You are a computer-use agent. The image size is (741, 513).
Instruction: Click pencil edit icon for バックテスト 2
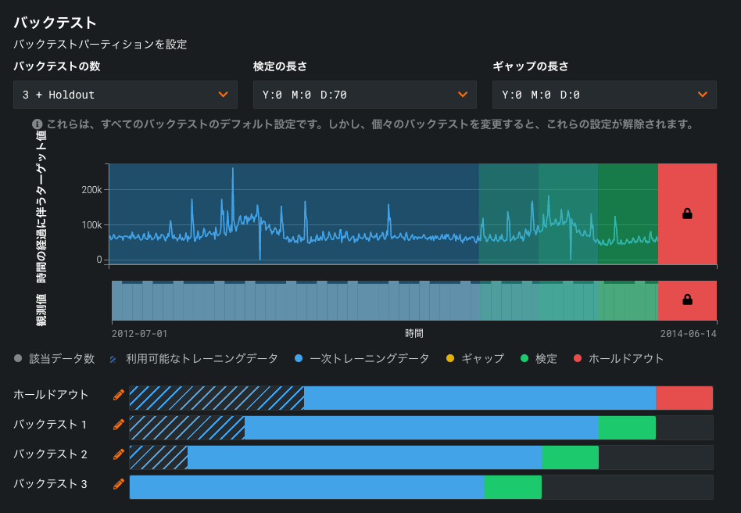119,454
